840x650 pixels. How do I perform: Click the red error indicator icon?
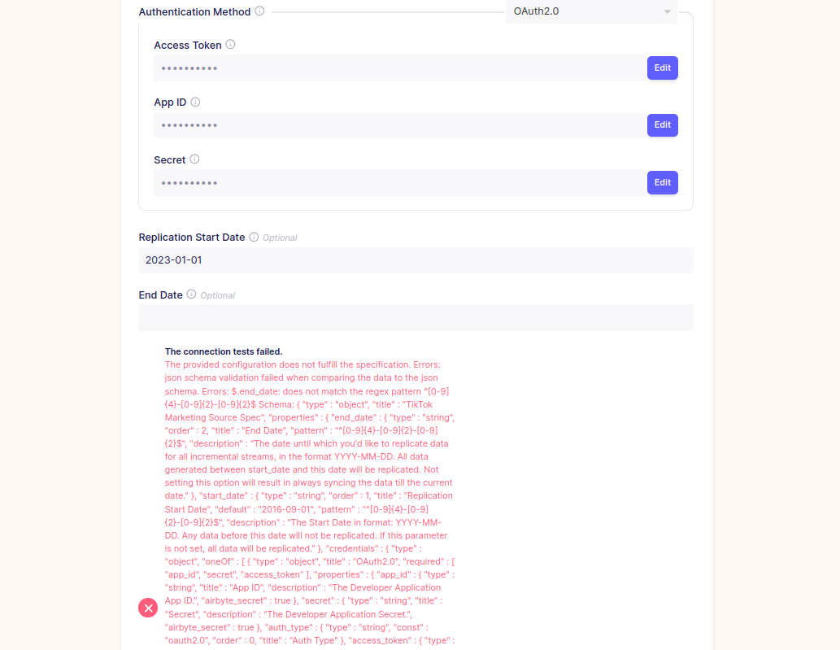(147, 608)
